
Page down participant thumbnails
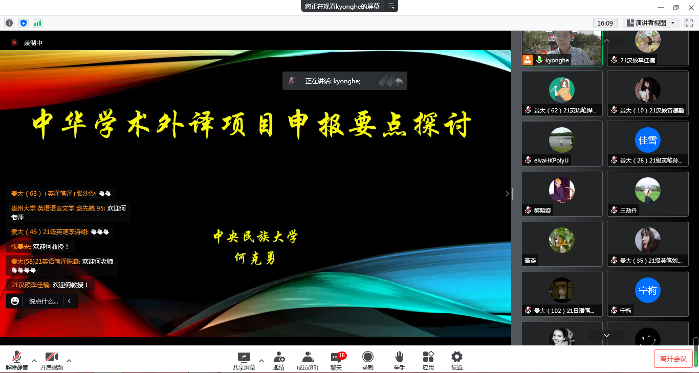[x=607, y=335]
